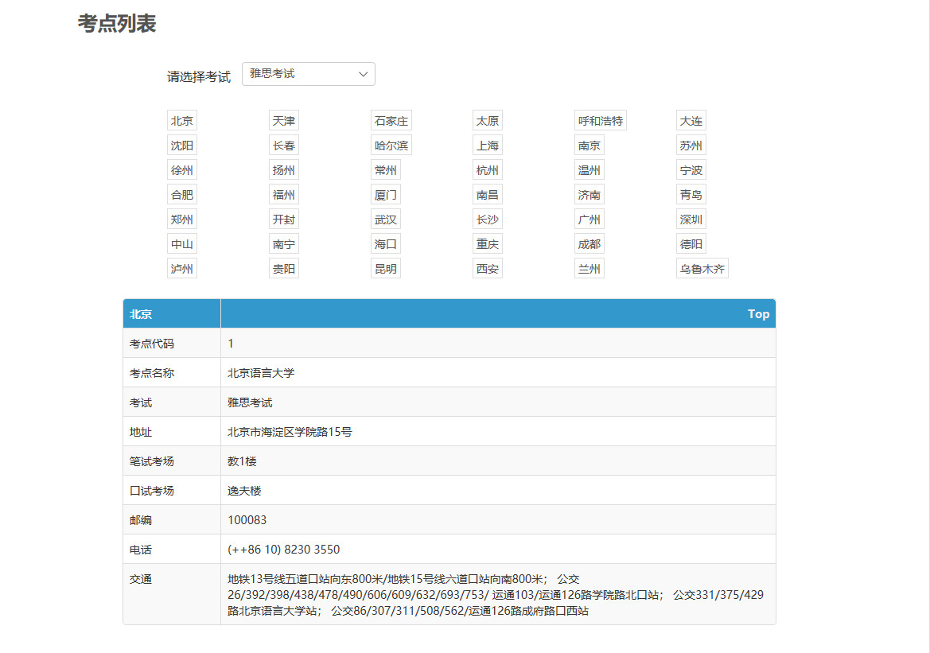Click the 上海 city button
930x653 pixels.
coord(487,145)
